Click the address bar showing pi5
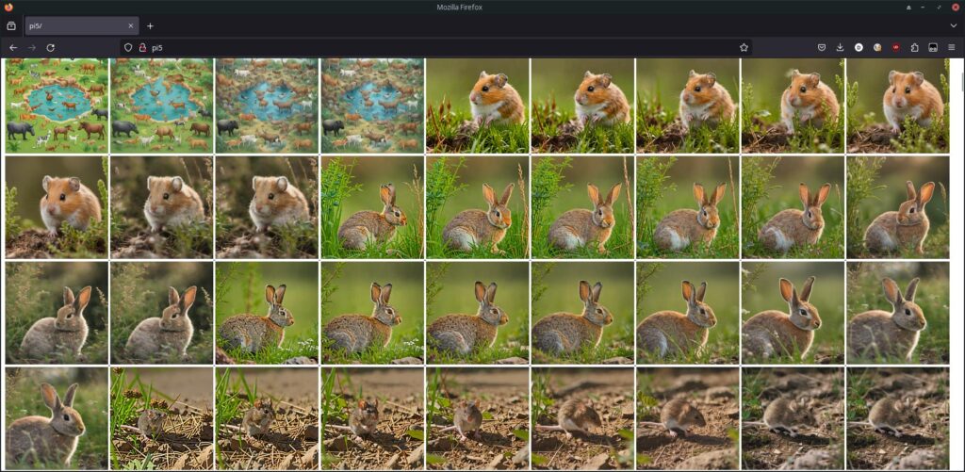Viewport: 965px width, 472px height. coord(424,47)
